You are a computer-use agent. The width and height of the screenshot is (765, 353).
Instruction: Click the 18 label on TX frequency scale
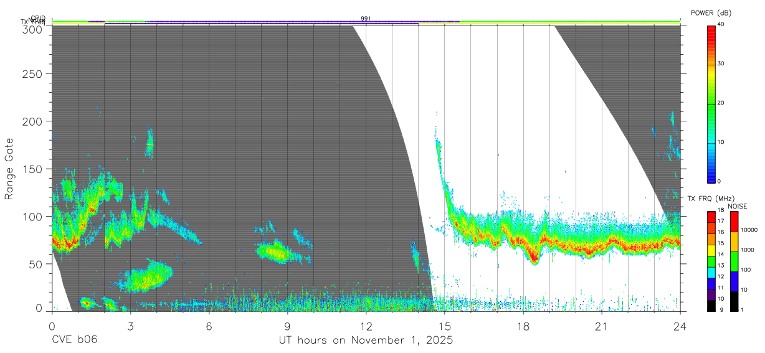coord(721,210)
